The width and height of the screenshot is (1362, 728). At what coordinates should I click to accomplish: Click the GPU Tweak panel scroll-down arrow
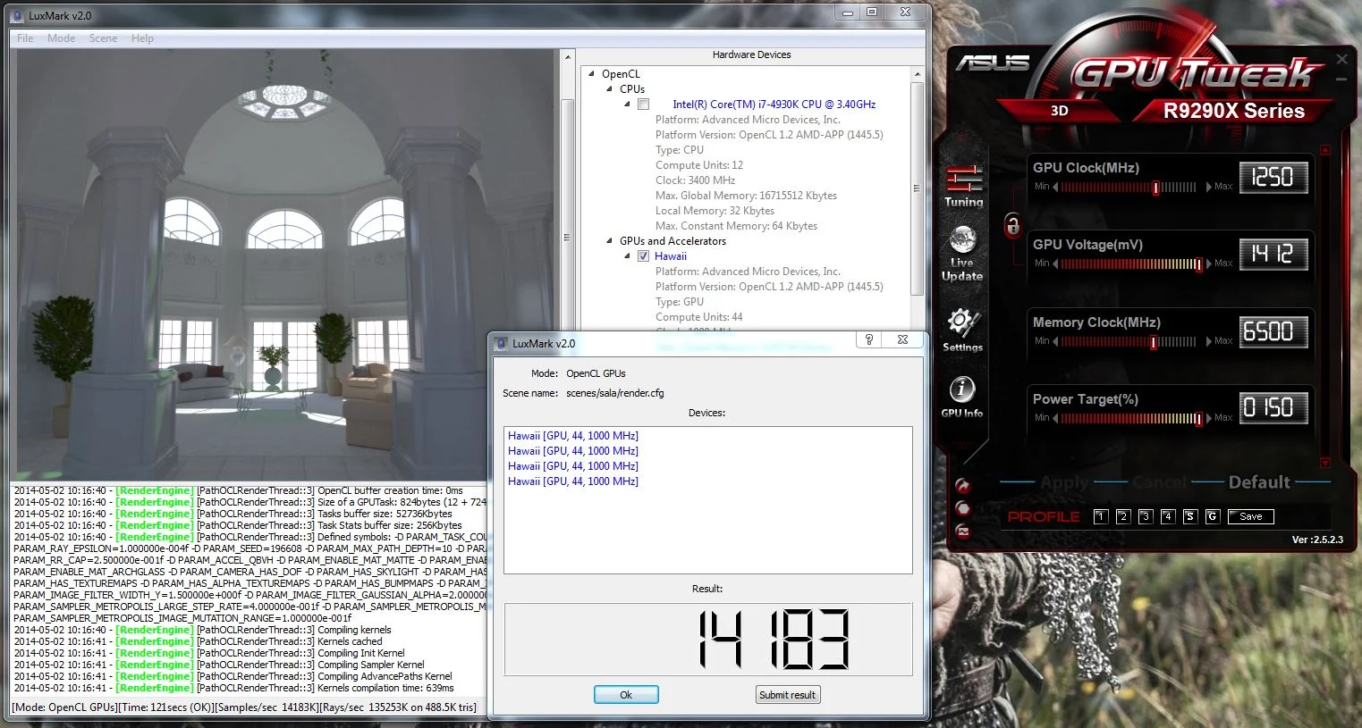1325,463
